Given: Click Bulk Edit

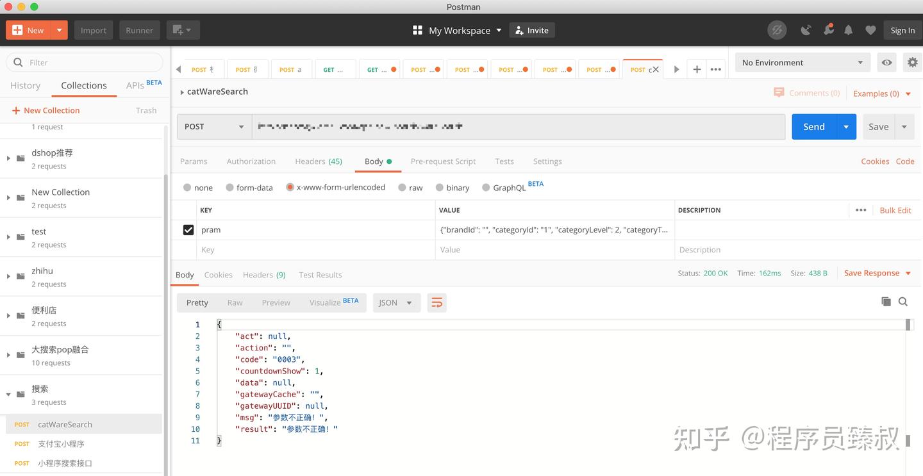Looking at the screenshot, I should (895, 210).
